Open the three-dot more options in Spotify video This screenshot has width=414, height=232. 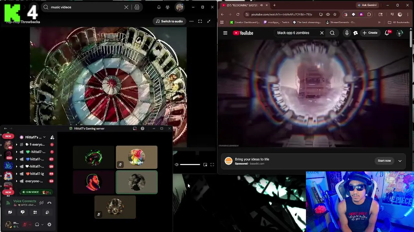(x=191, y=21)
